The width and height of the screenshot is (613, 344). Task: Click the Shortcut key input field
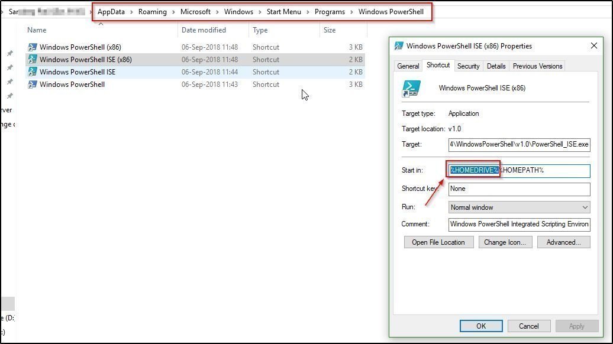519,189
